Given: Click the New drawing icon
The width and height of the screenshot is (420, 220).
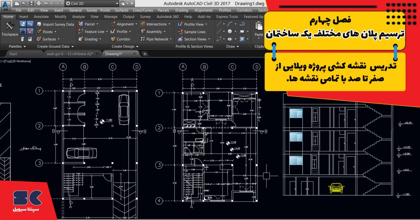Looking at the screenshot, I should click(17, 3).
